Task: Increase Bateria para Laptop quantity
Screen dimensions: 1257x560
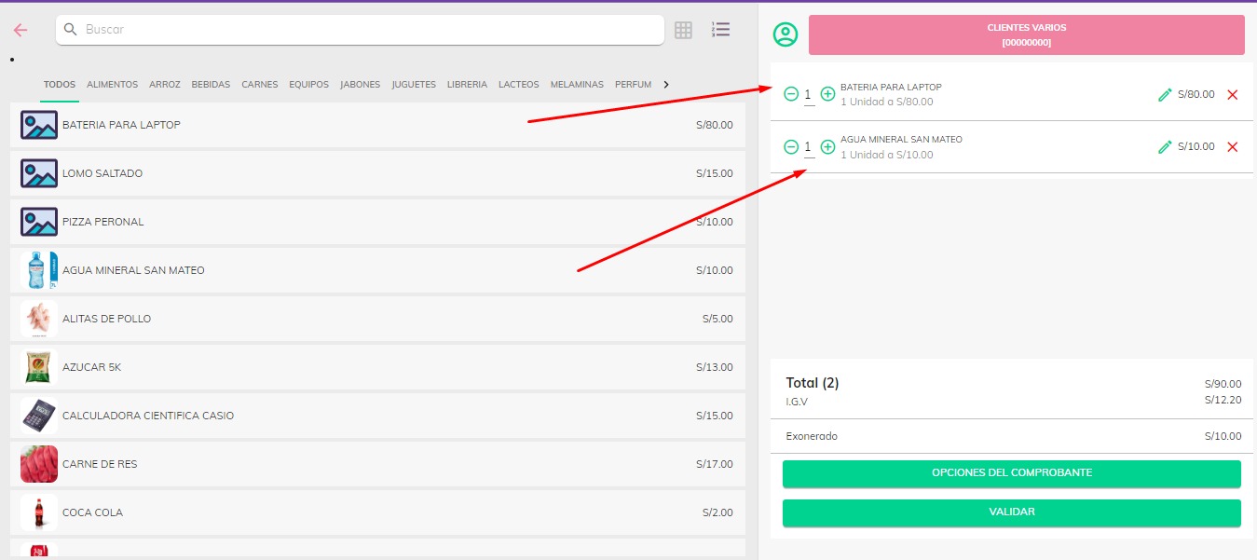Action: coord(827,94)
